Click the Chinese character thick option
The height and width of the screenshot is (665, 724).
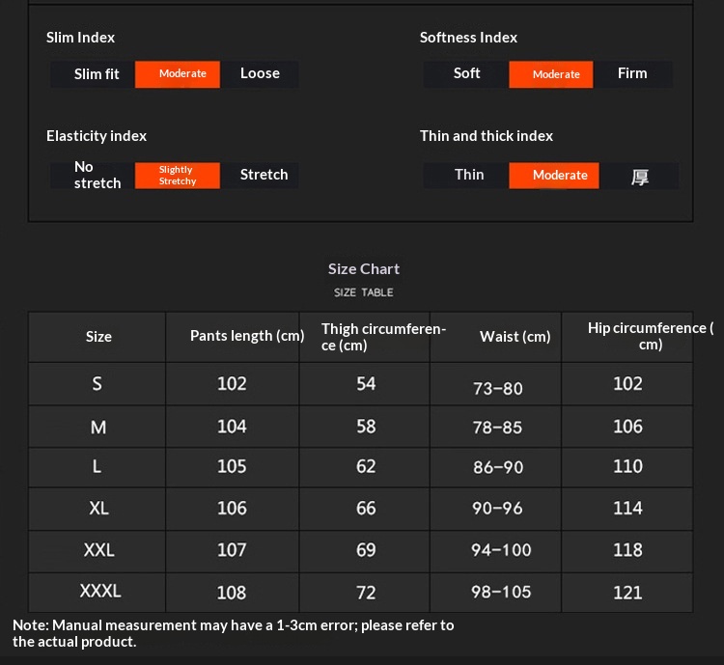click(x=639, y=177)
